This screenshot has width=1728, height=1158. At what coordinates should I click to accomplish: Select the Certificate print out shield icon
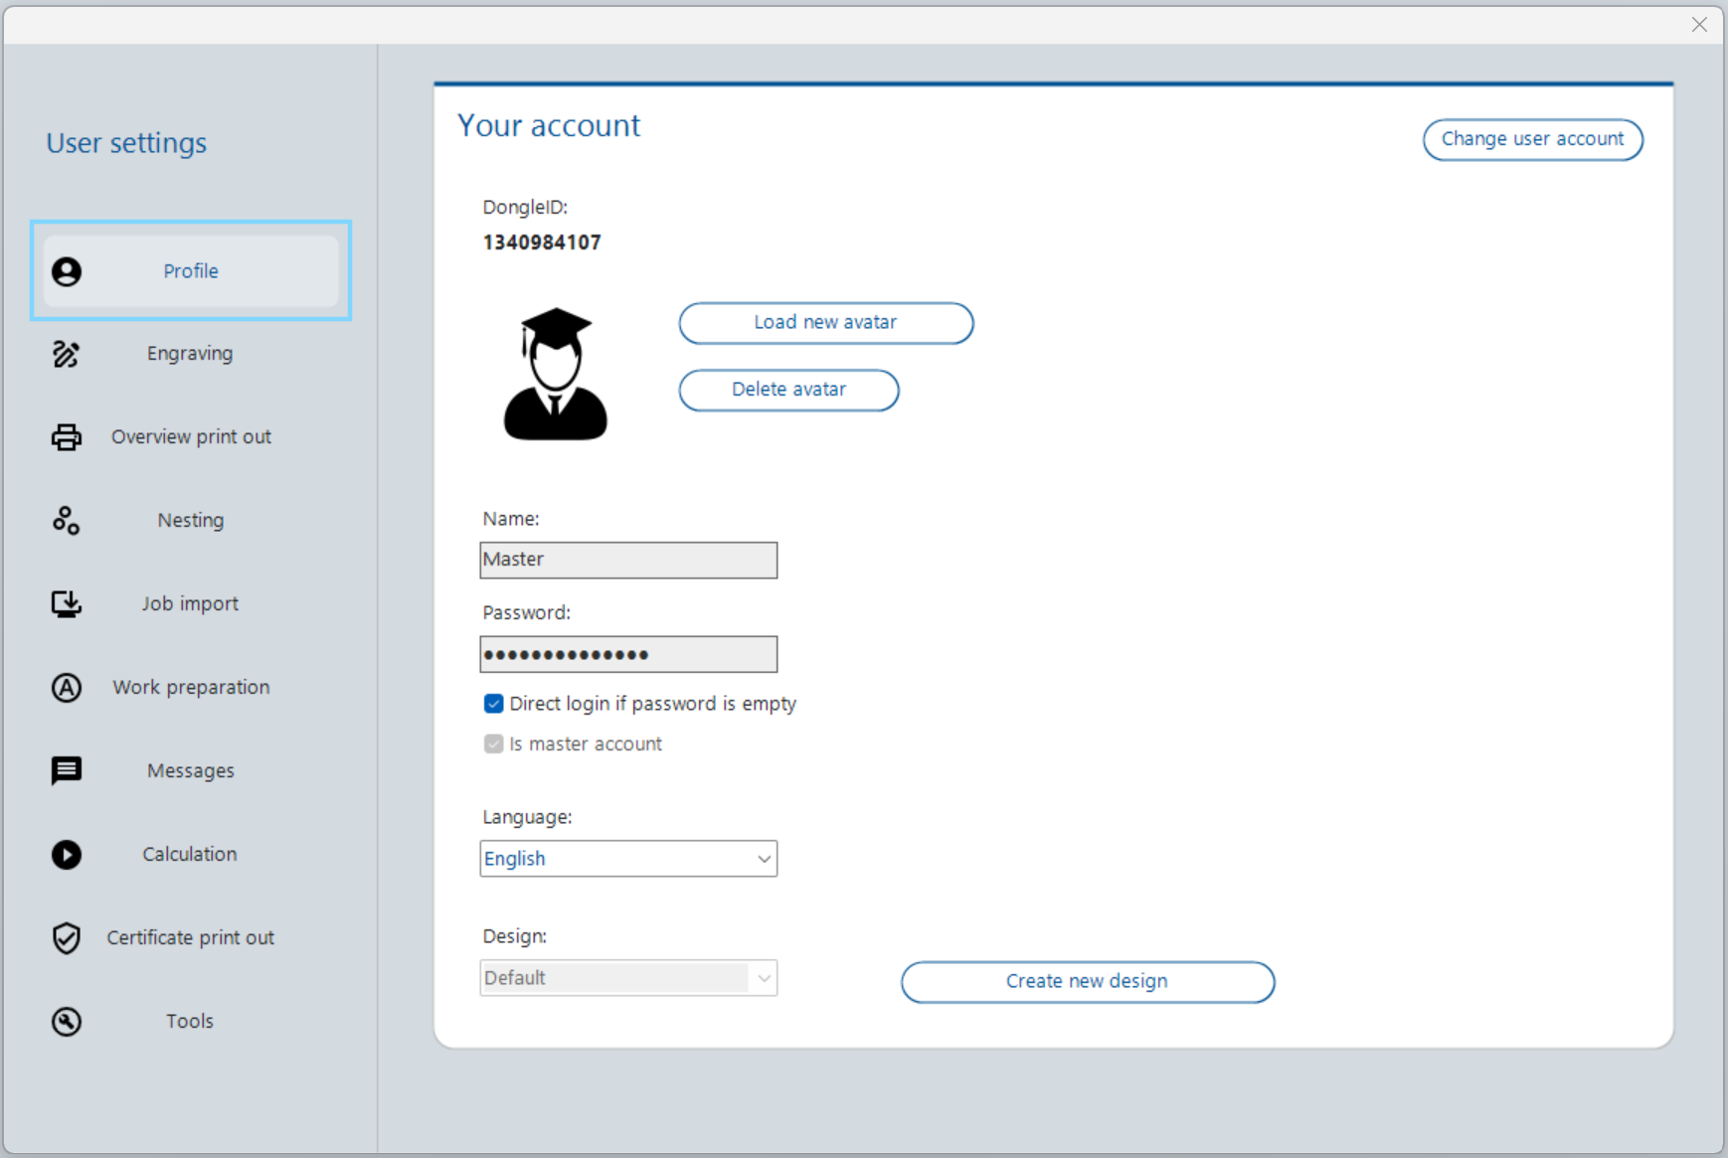(66, 937)
